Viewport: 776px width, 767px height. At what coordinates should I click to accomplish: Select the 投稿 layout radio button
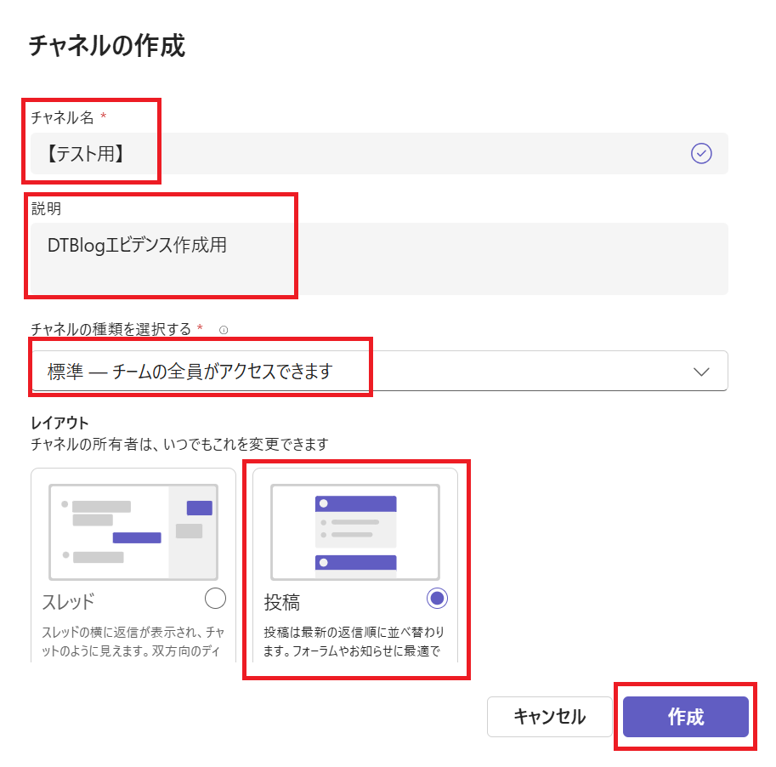click(x=437, y=599)
